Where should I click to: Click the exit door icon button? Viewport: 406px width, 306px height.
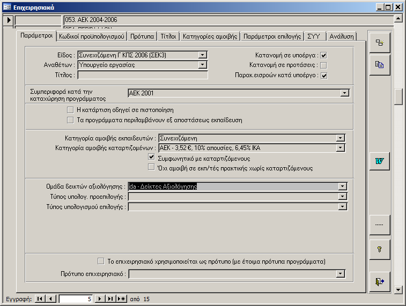pos(379,281)
